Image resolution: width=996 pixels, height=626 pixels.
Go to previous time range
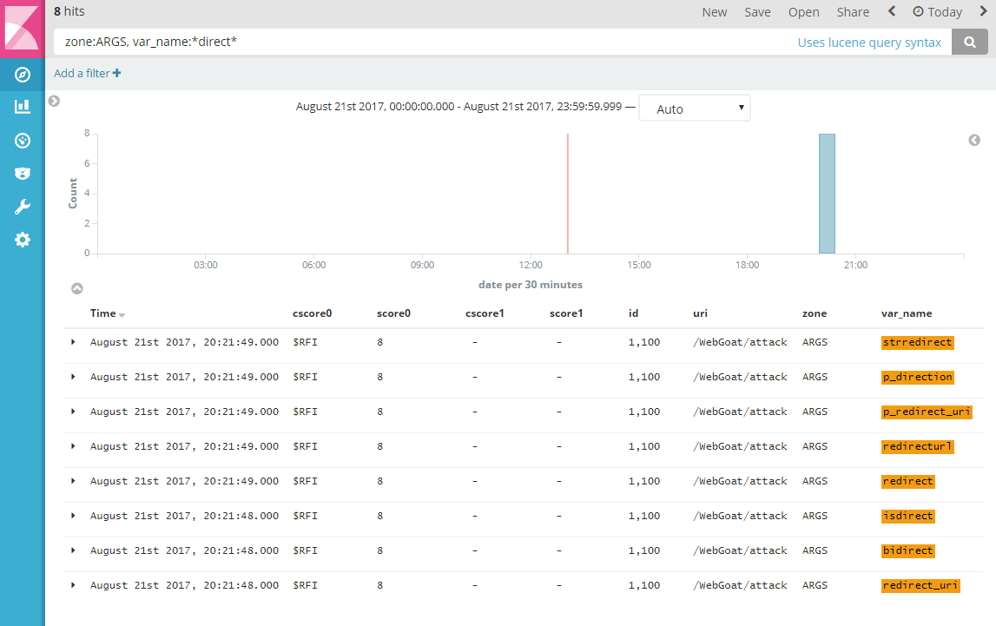tap(892, 11)
